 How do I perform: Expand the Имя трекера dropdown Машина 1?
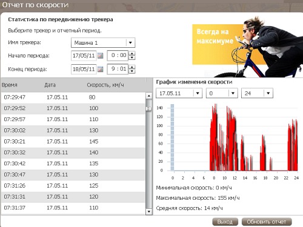[x=130, y=42]
